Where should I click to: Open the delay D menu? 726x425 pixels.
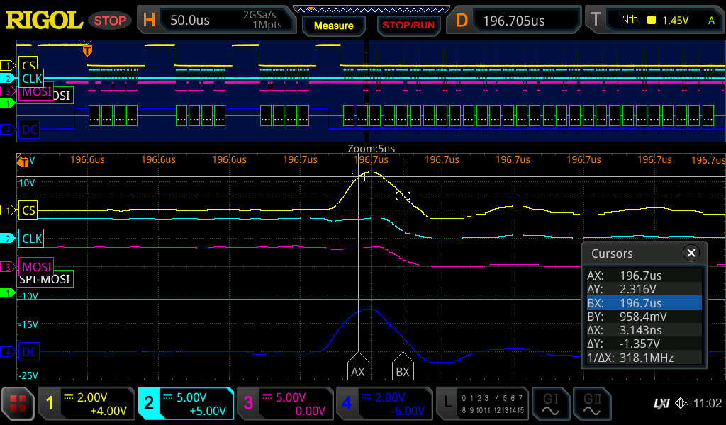pos(462,21)
